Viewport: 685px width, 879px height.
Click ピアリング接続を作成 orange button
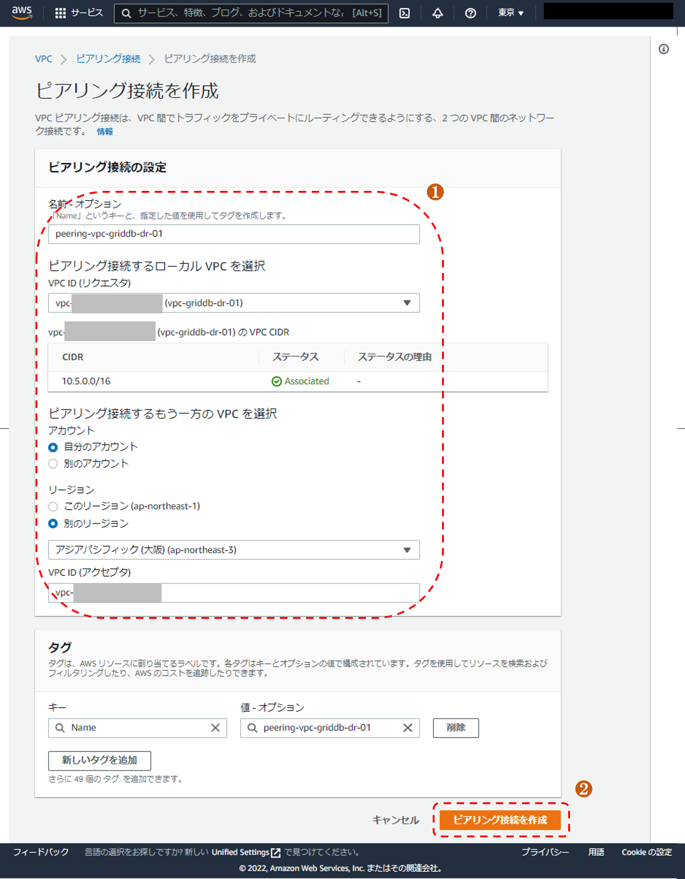499,820
